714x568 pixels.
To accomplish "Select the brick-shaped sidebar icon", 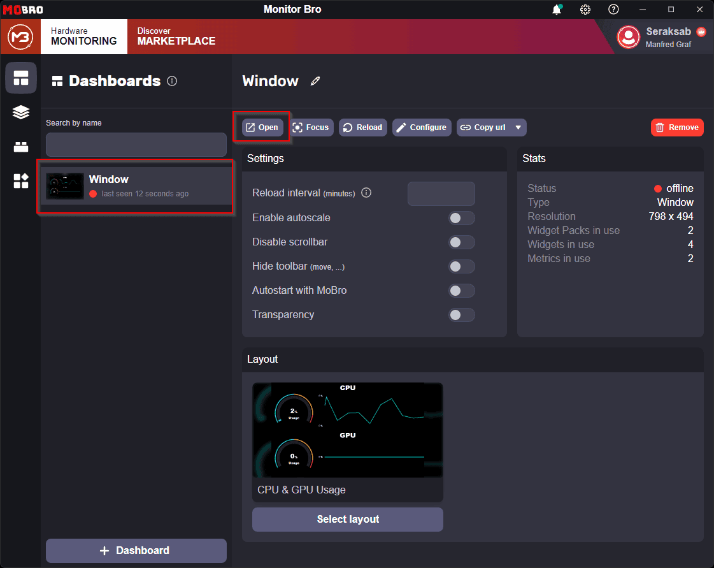I will tap(21, 147).
